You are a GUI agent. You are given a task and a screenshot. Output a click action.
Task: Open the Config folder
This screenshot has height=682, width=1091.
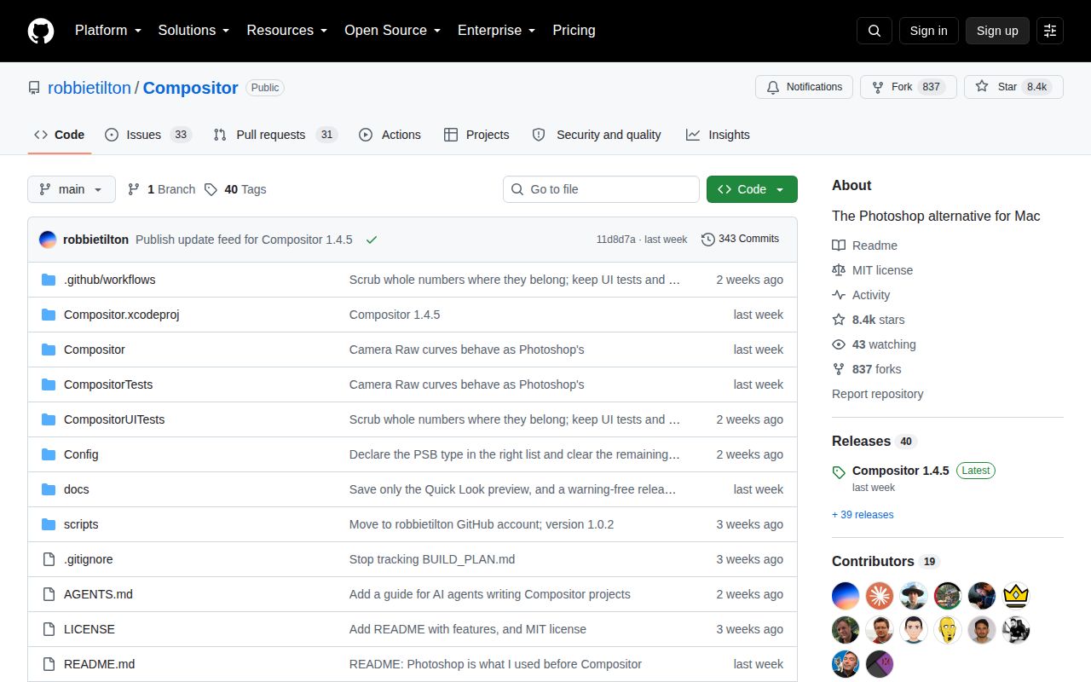[x=81, y=454]
